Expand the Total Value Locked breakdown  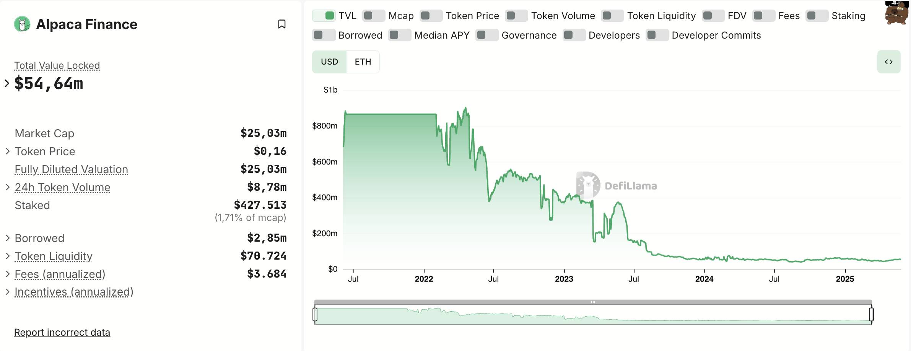[x=7, y=83]
